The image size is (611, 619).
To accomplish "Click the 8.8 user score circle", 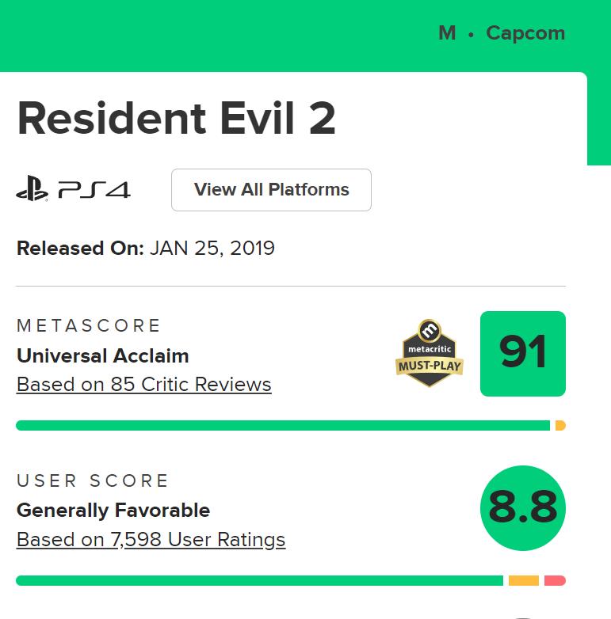I will click(523, 509).
